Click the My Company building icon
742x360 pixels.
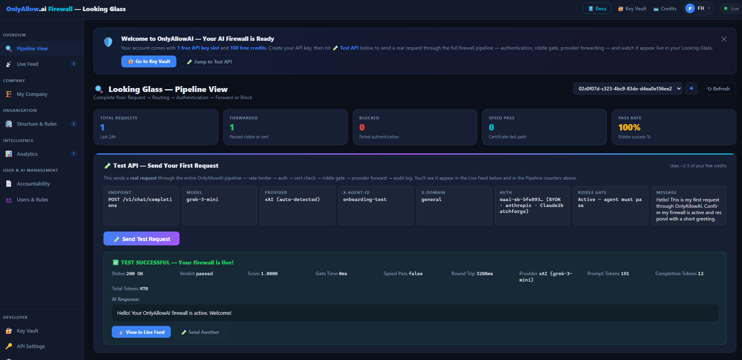click(9, 94)
